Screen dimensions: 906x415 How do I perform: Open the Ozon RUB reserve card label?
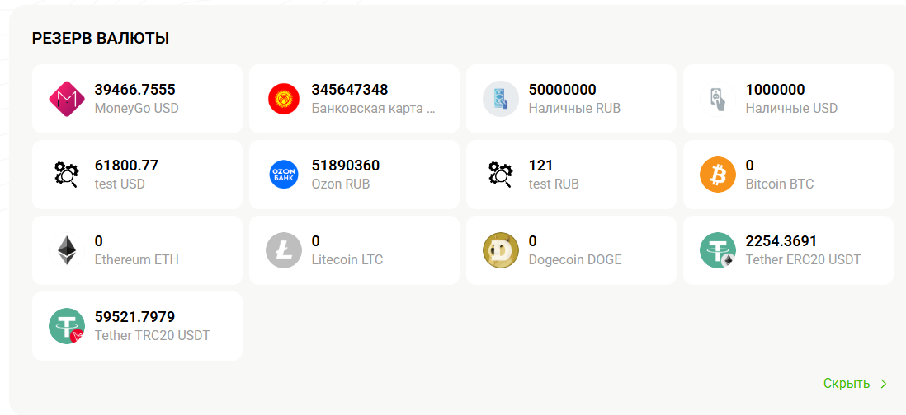(x=340, y=184)
